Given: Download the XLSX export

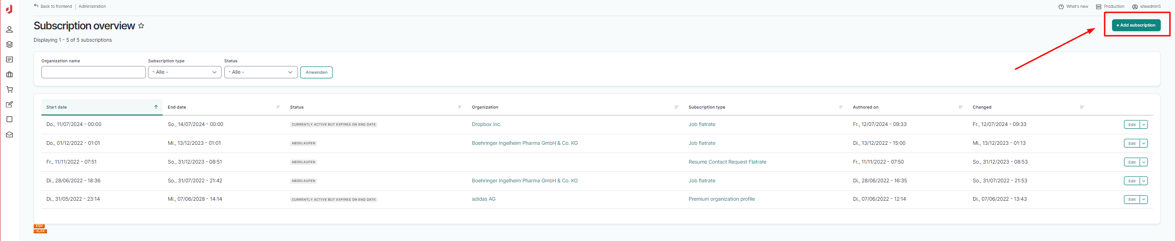Looking at the screenshot, I should click(40, 231).
